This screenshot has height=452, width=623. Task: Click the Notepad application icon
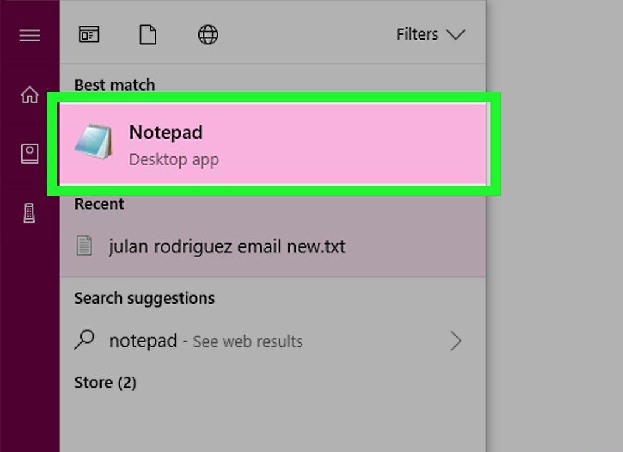(94, 141)
